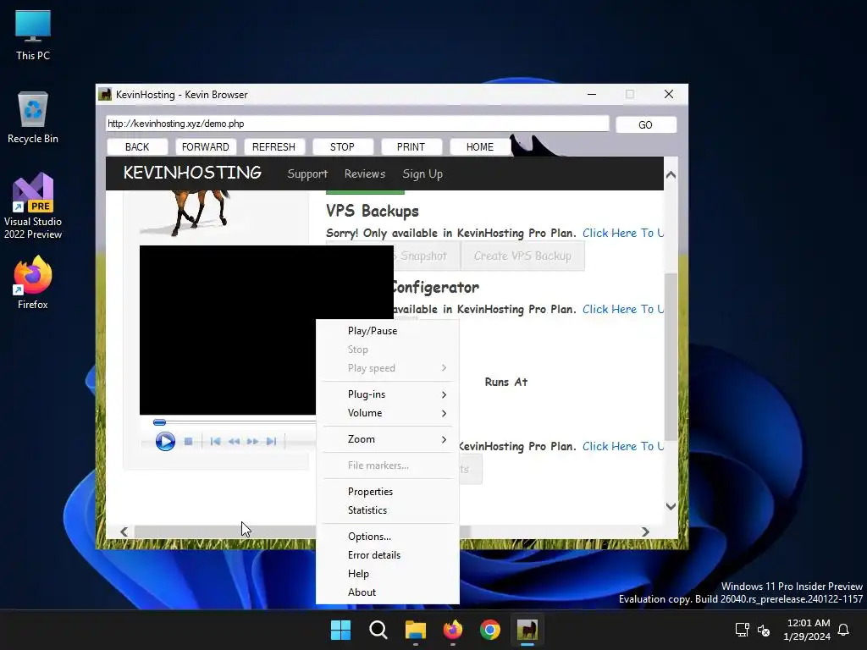Click vertical scrollbar down arrow

pyautogui.click(x=671, y=506)
